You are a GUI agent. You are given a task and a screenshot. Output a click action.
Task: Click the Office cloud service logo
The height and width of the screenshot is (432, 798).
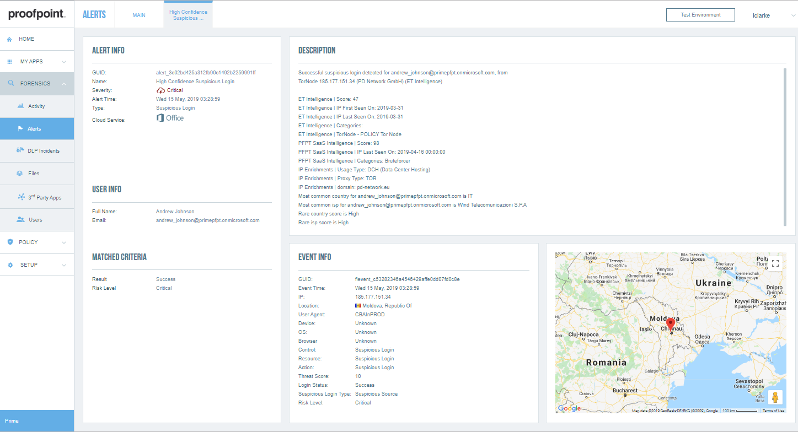pyautogui.click(x=170, y=118)
